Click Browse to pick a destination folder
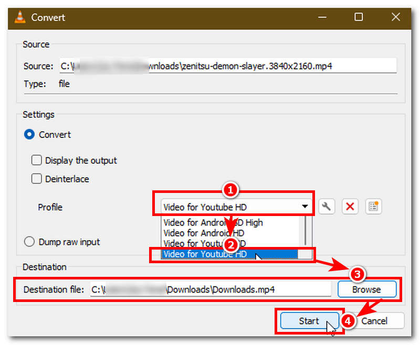 [366, 289]
